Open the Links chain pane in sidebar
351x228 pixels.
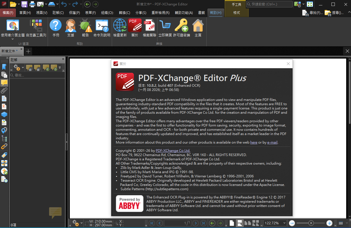4,146
